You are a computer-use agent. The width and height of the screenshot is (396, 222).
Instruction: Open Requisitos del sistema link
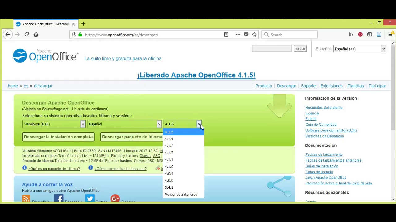click(x=324, y=107)
